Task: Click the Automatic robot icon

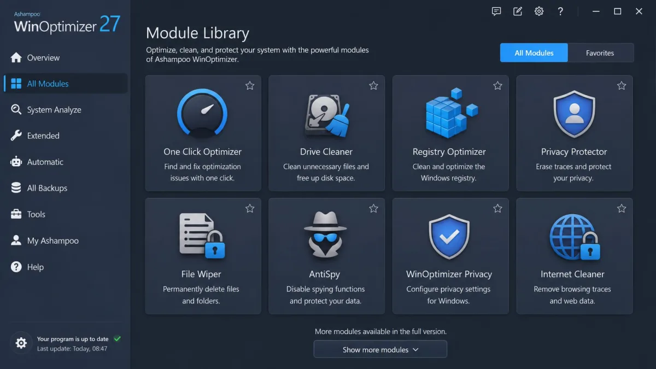Action: click(16, 162)
